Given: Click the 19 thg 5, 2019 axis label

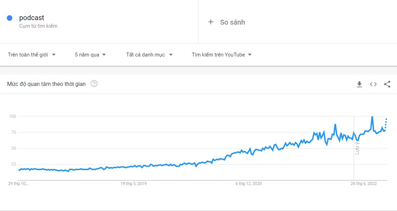Looking at the screenshot, I should tap(134, 184).
